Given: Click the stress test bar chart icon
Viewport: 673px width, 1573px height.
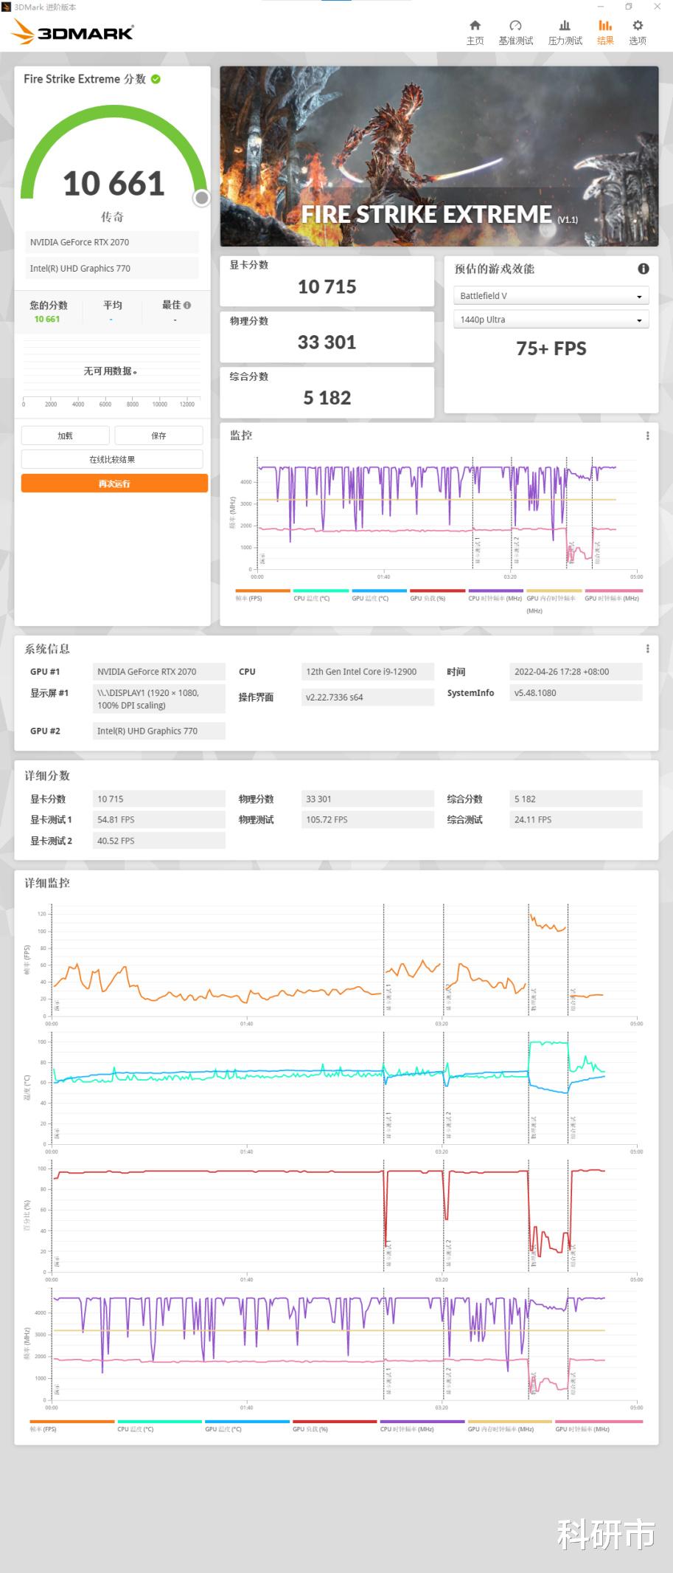Looking at the screenshot, I should (565, 25).
